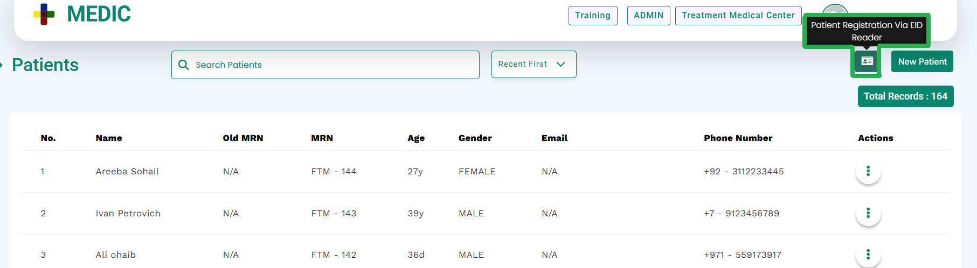Click the Age column header
Screen dimensions: 977x268
416,138
